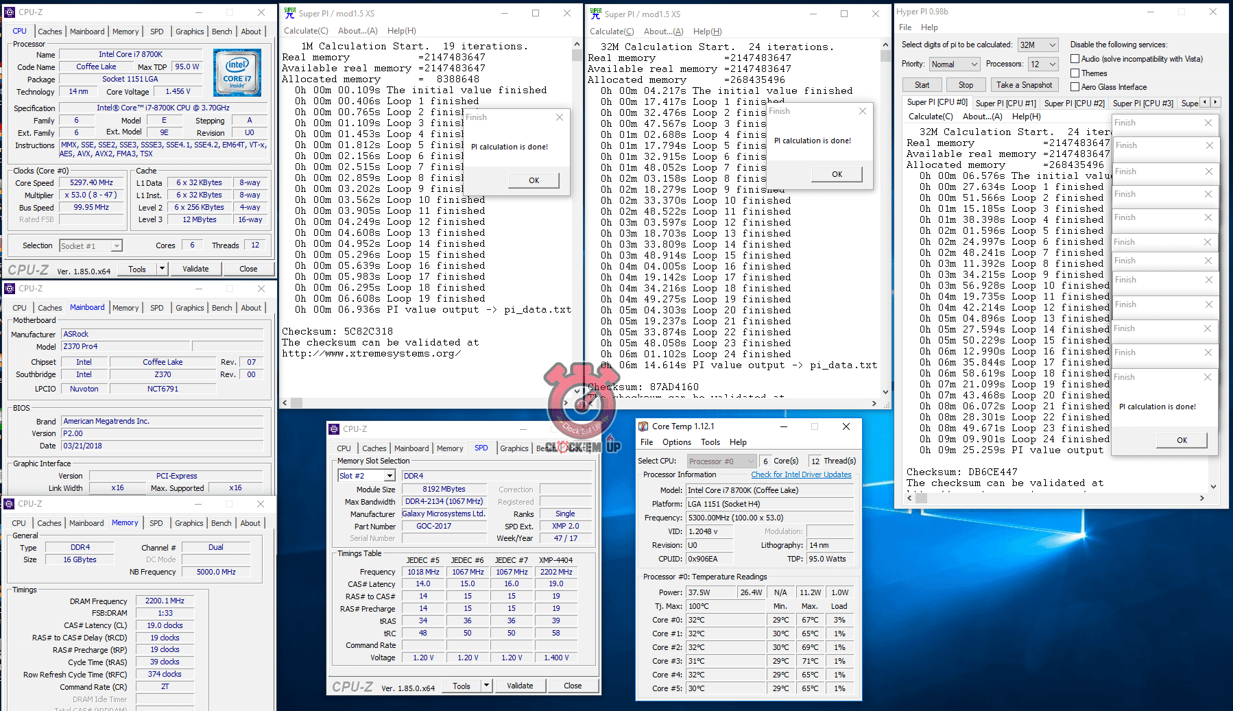Click Close button in the CPU-Z SPD window

pos(573,686)
